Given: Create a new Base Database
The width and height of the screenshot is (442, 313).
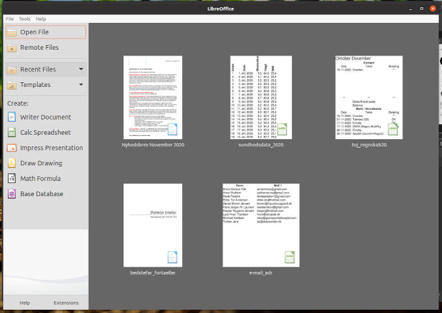Looking at the screenshot, I should pos(46,194).
